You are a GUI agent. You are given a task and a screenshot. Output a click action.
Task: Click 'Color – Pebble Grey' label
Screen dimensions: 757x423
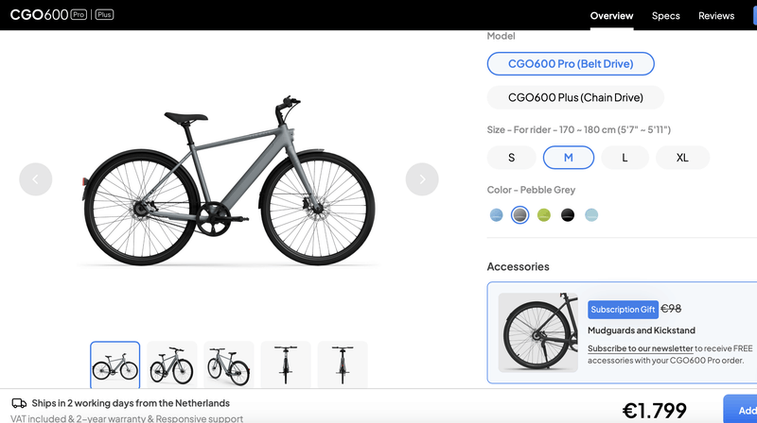click(x=531, y=190)
